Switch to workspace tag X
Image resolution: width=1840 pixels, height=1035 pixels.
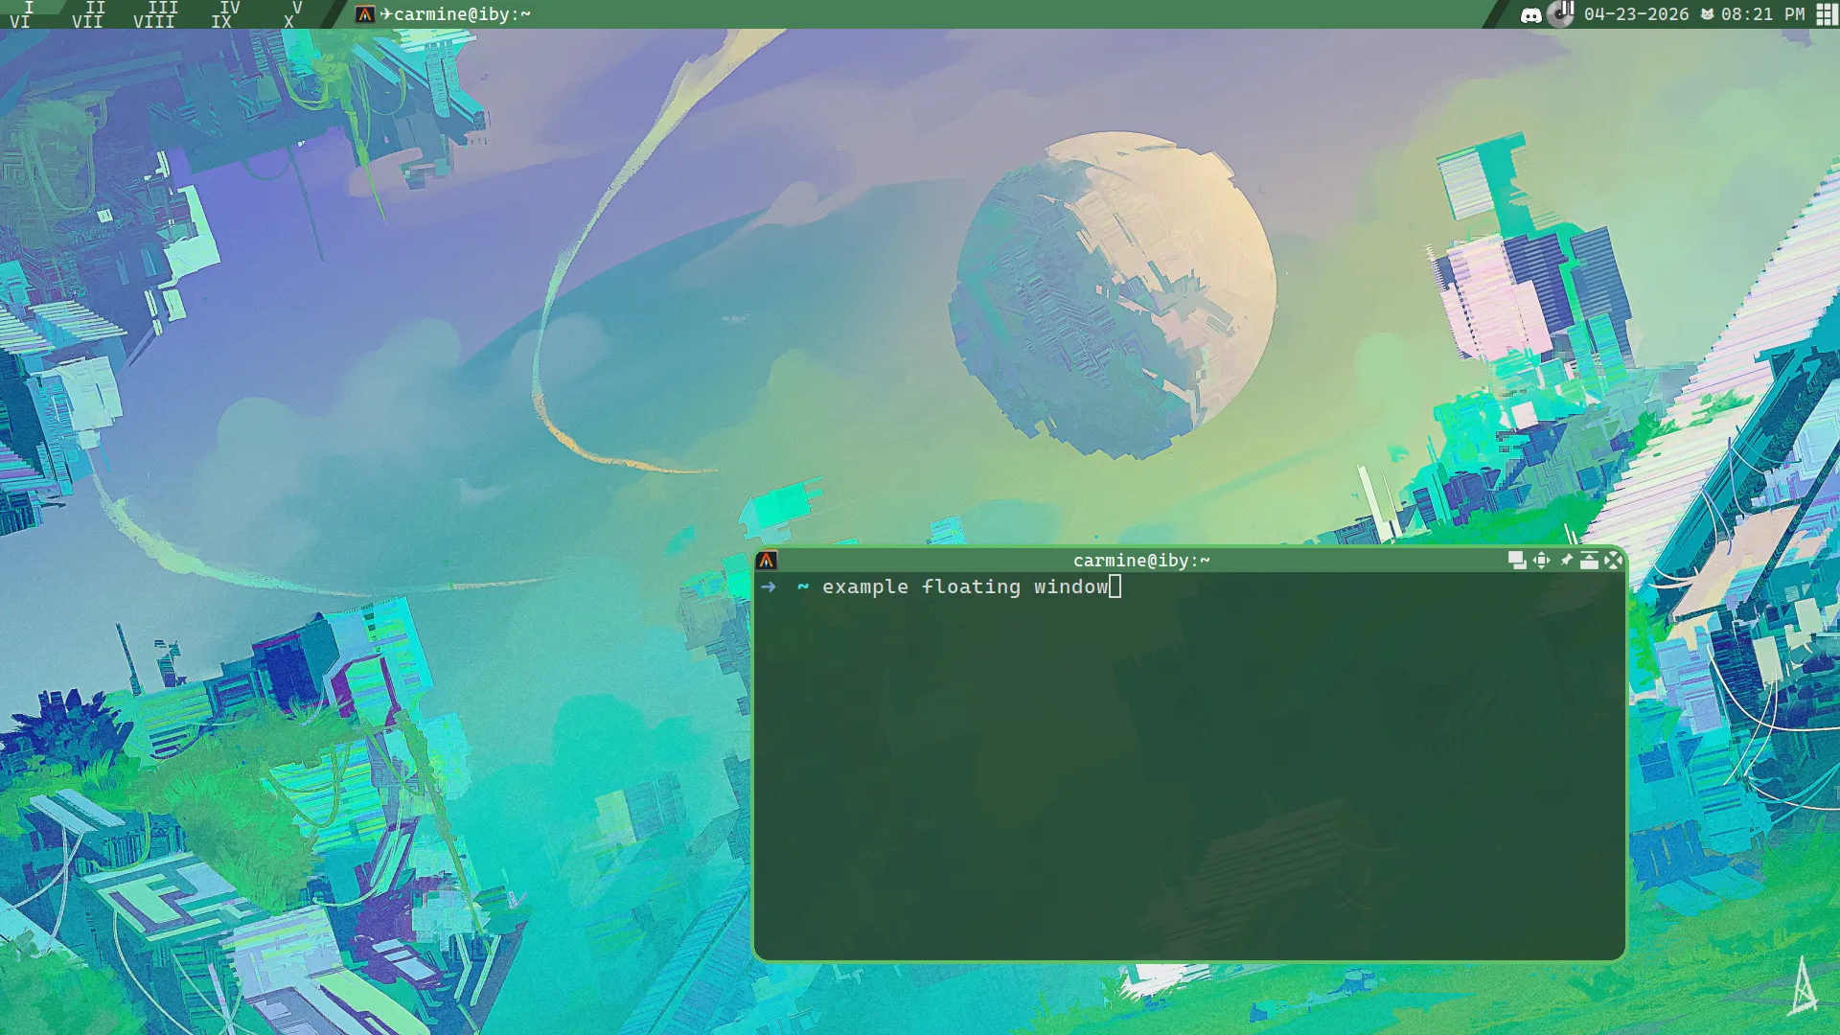288,22
